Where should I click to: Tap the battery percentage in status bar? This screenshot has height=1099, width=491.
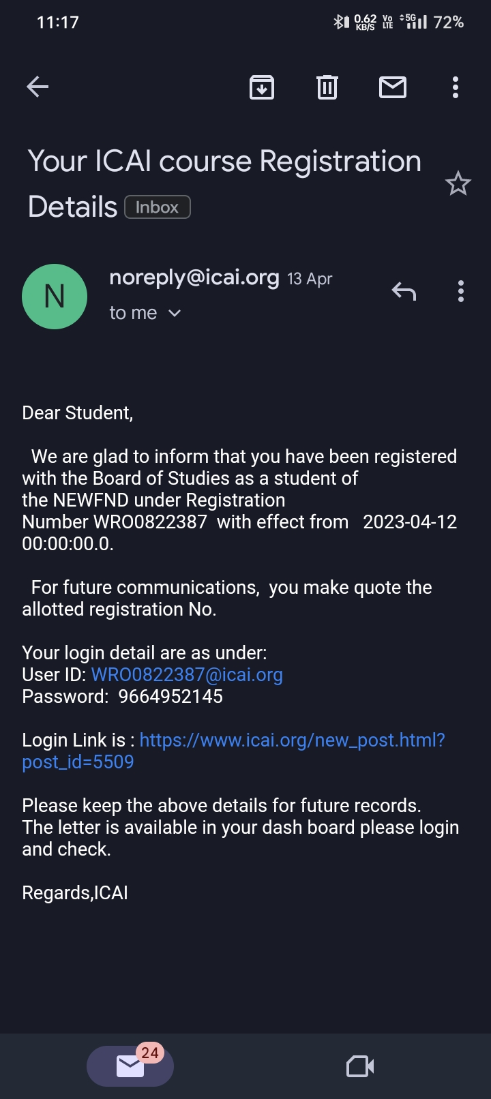tap(449, 22)
